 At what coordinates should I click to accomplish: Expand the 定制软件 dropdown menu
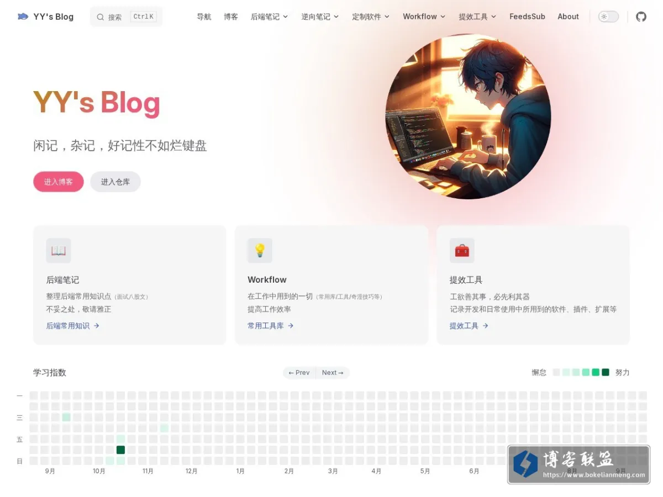tap(371, 17)
